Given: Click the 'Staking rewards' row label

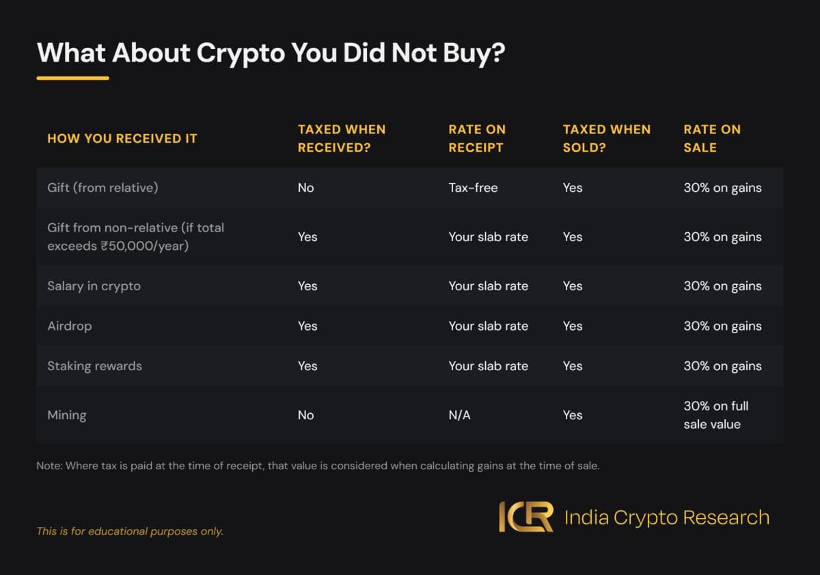Looking at the screenshot, I should (x=94, y=366).
